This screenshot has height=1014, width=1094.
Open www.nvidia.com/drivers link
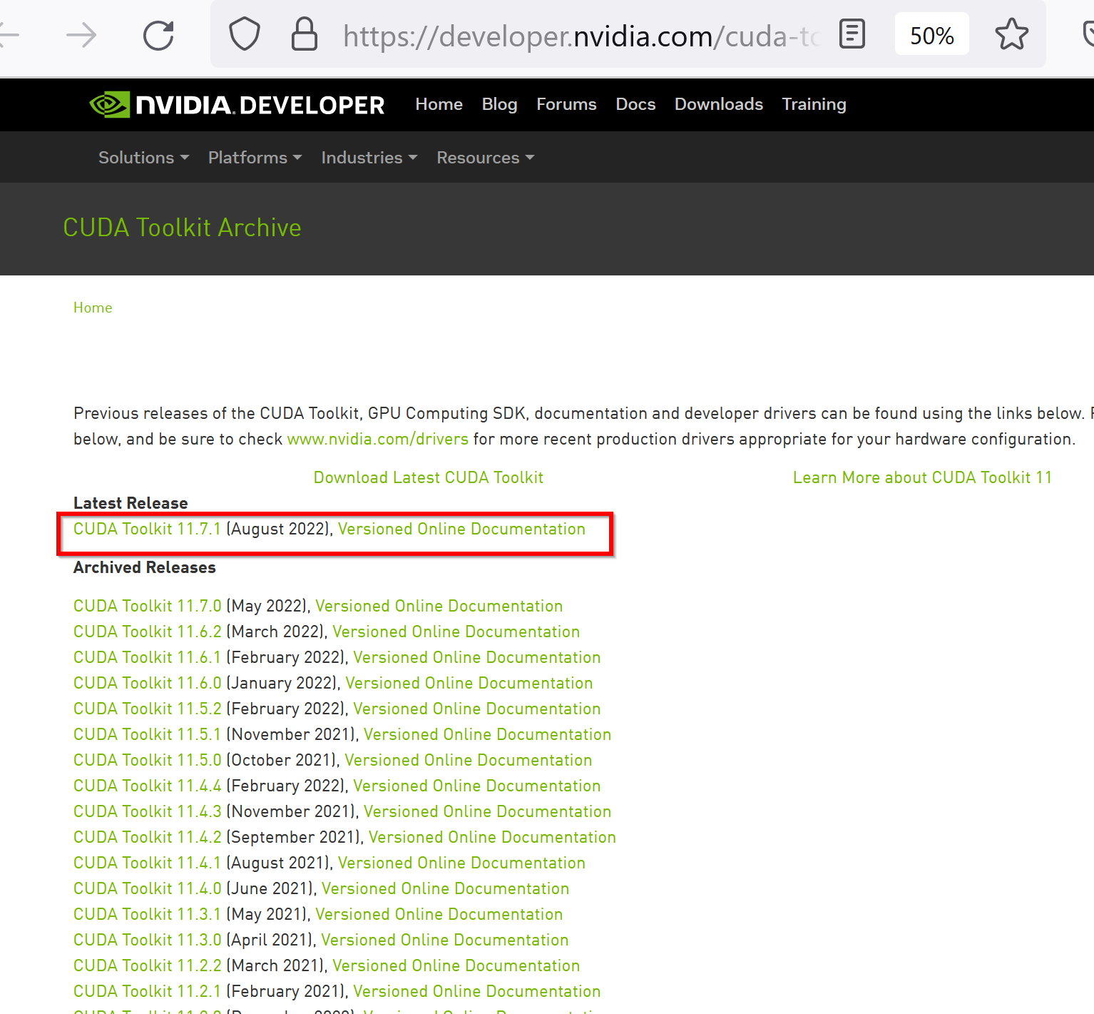click(x=378, y=439)
